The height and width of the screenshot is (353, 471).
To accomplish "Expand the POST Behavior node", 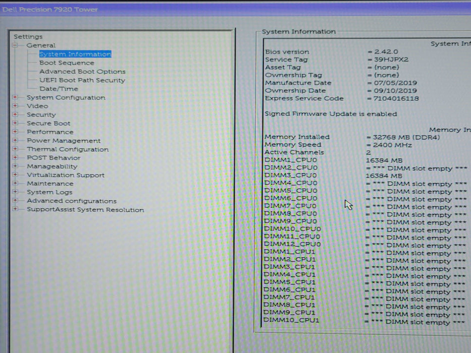I will 15,158.
